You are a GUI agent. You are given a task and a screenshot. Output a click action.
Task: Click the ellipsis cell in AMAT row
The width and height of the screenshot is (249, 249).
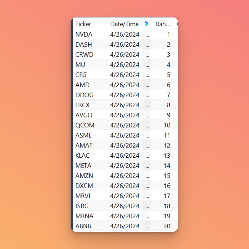coord(147,145)
